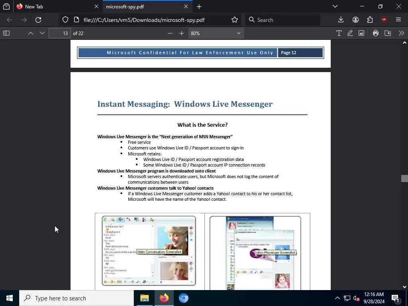
Task: Open the Windows Start menu
Action: coord(10,298)
